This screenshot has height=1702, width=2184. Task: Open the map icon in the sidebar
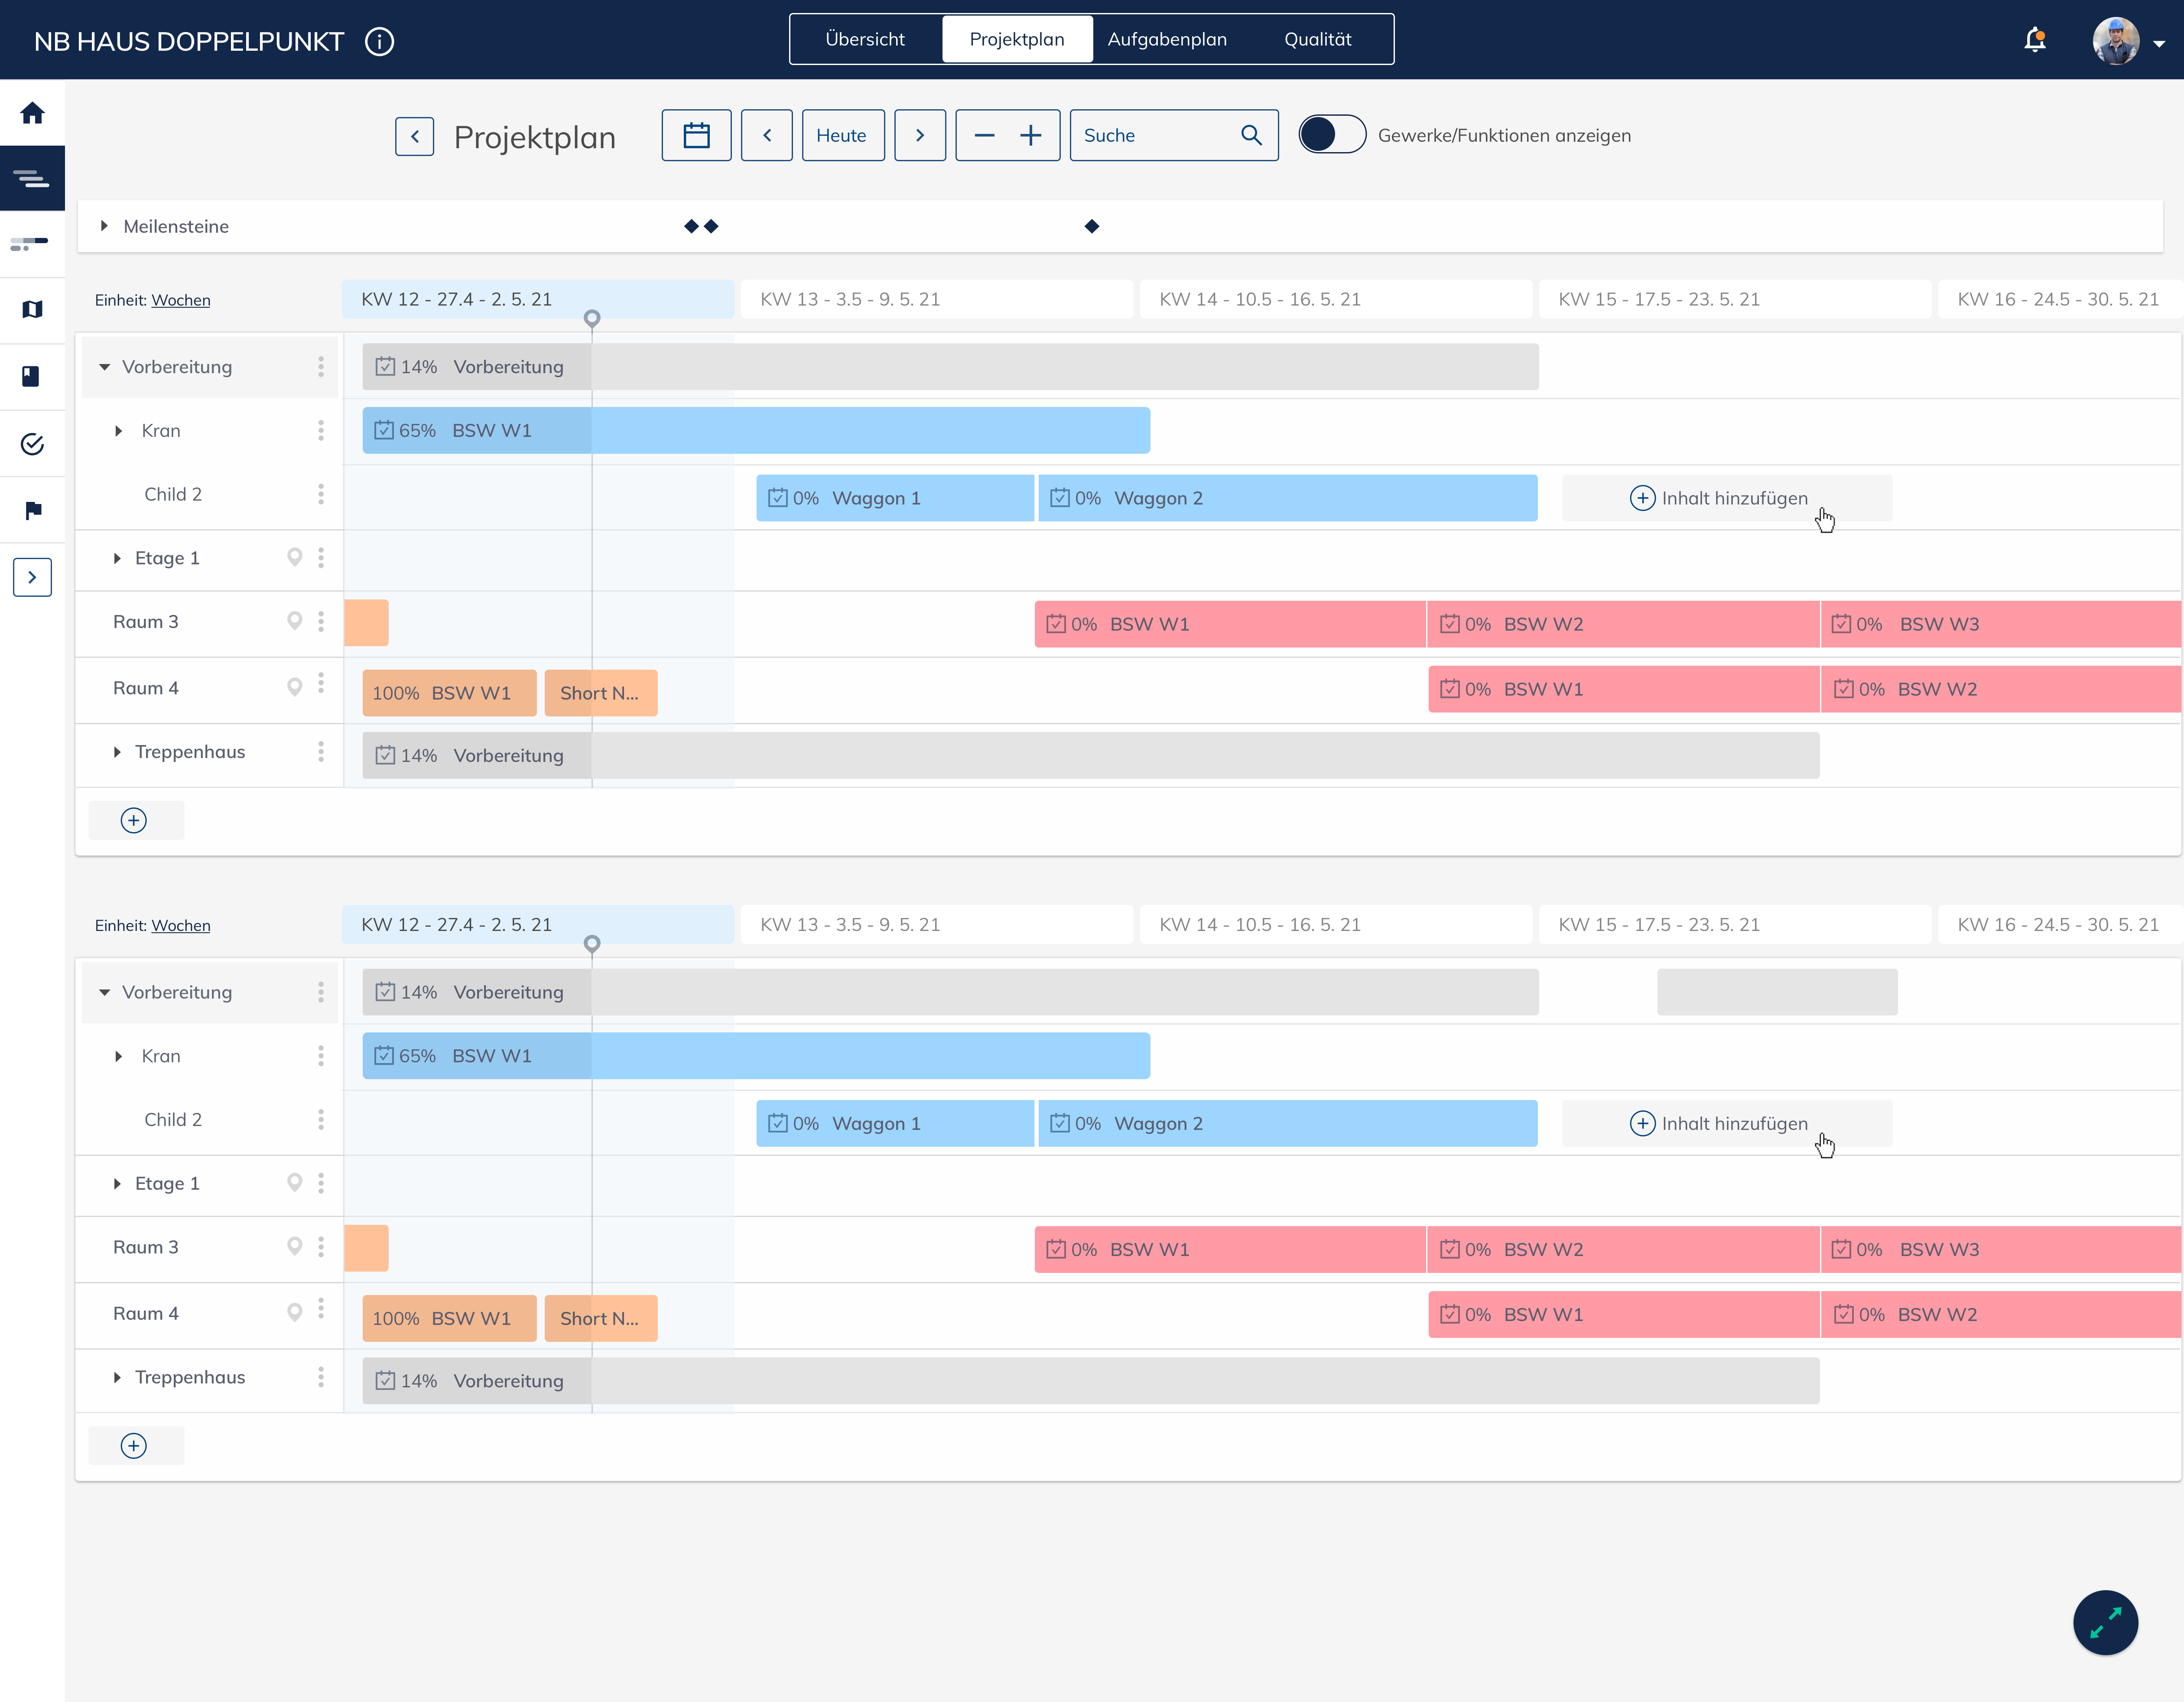(32, 310)
